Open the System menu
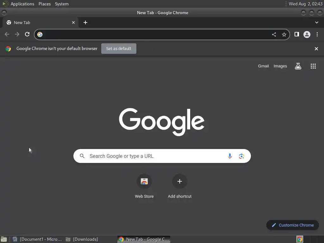The width and height of the screenshot is (324, 243). [x=62, y=4]
